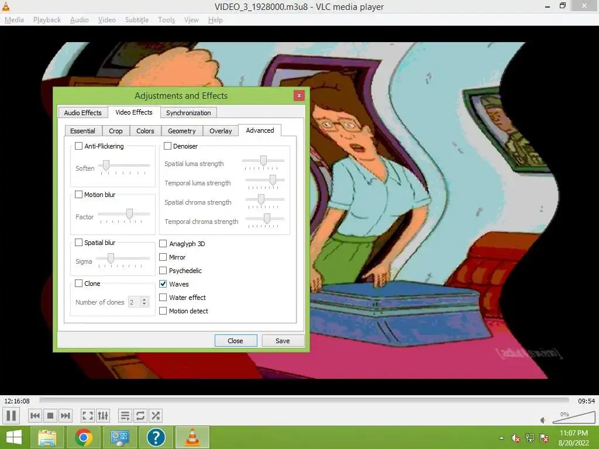The height and width of the screenshot is (449, 599).
Task: Click the Save button
Action: pos(283,341)
